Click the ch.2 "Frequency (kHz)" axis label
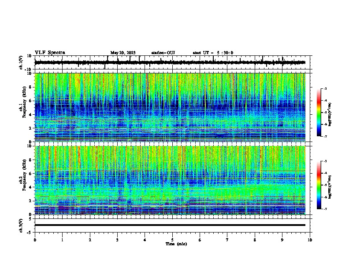The image size is (349, 269). [x=24, y=175]
